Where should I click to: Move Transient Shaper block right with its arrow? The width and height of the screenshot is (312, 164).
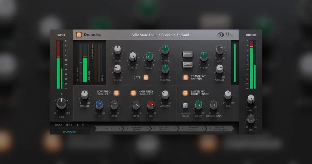147,129
